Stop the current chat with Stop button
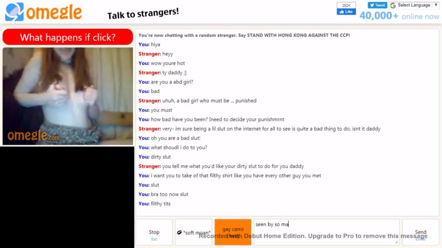 (x=154, y=232)
